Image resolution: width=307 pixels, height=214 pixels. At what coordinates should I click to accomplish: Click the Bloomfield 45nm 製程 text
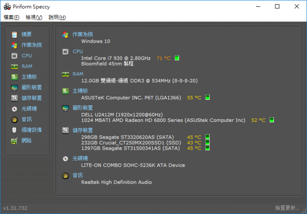click(107, 64)
